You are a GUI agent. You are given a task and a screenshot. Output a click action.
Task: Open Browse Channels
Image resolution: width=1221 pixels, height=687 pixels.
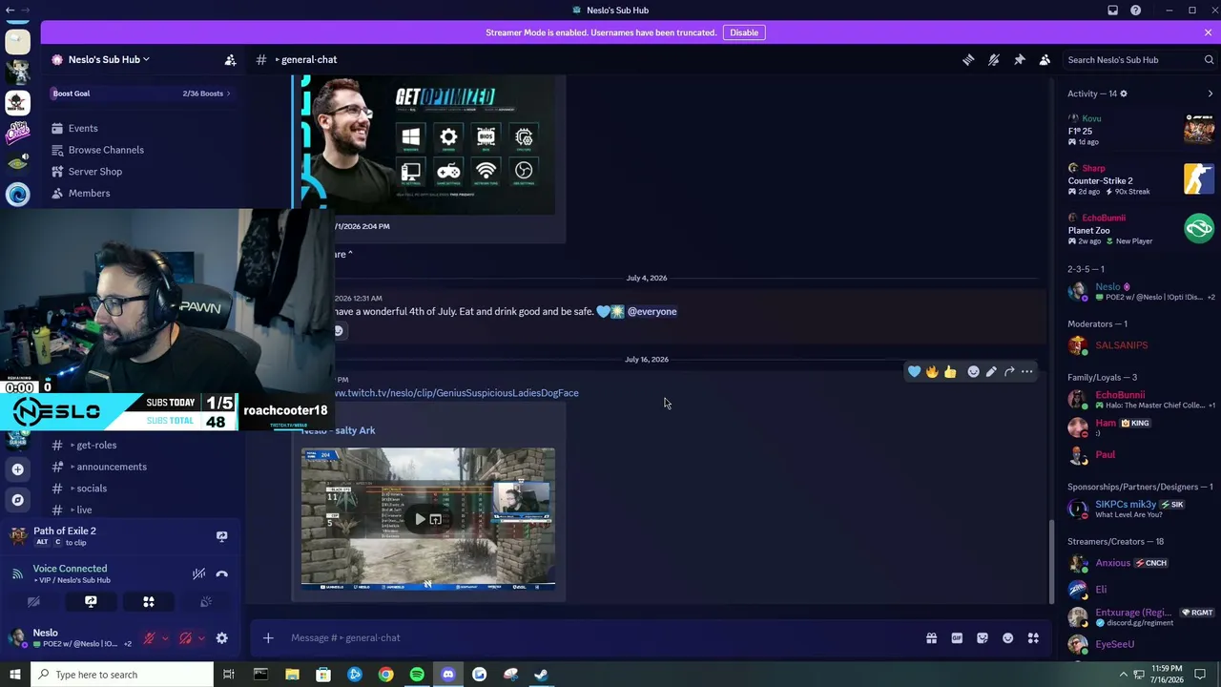click(x=106, y=150)
